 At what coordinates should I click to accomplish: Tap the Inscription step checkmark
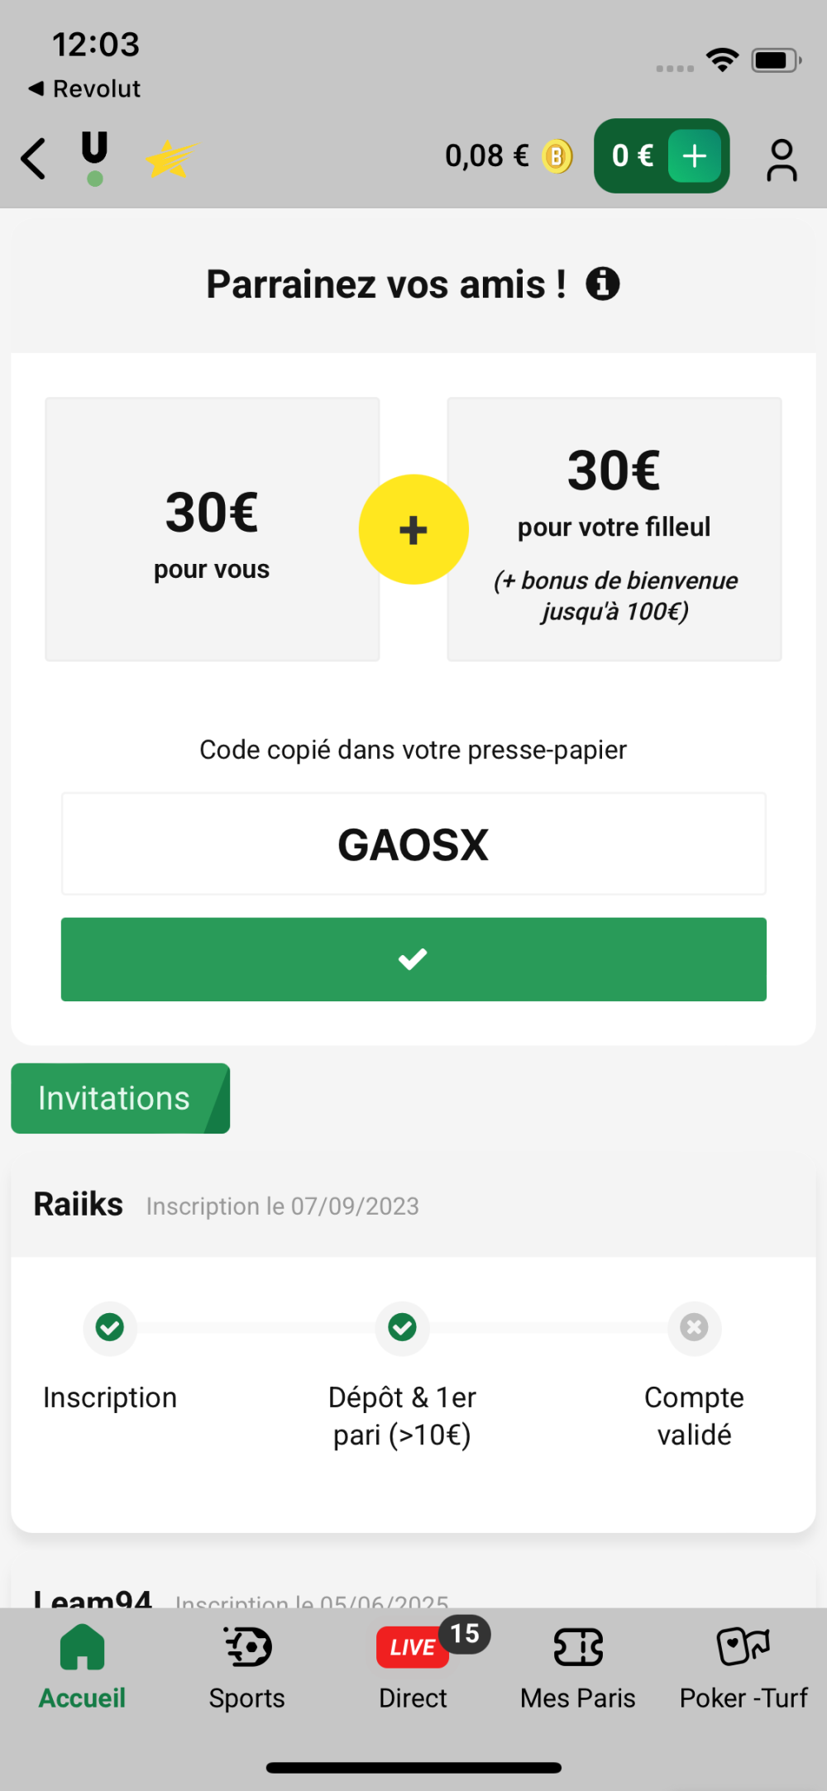tap(110, 1327)
